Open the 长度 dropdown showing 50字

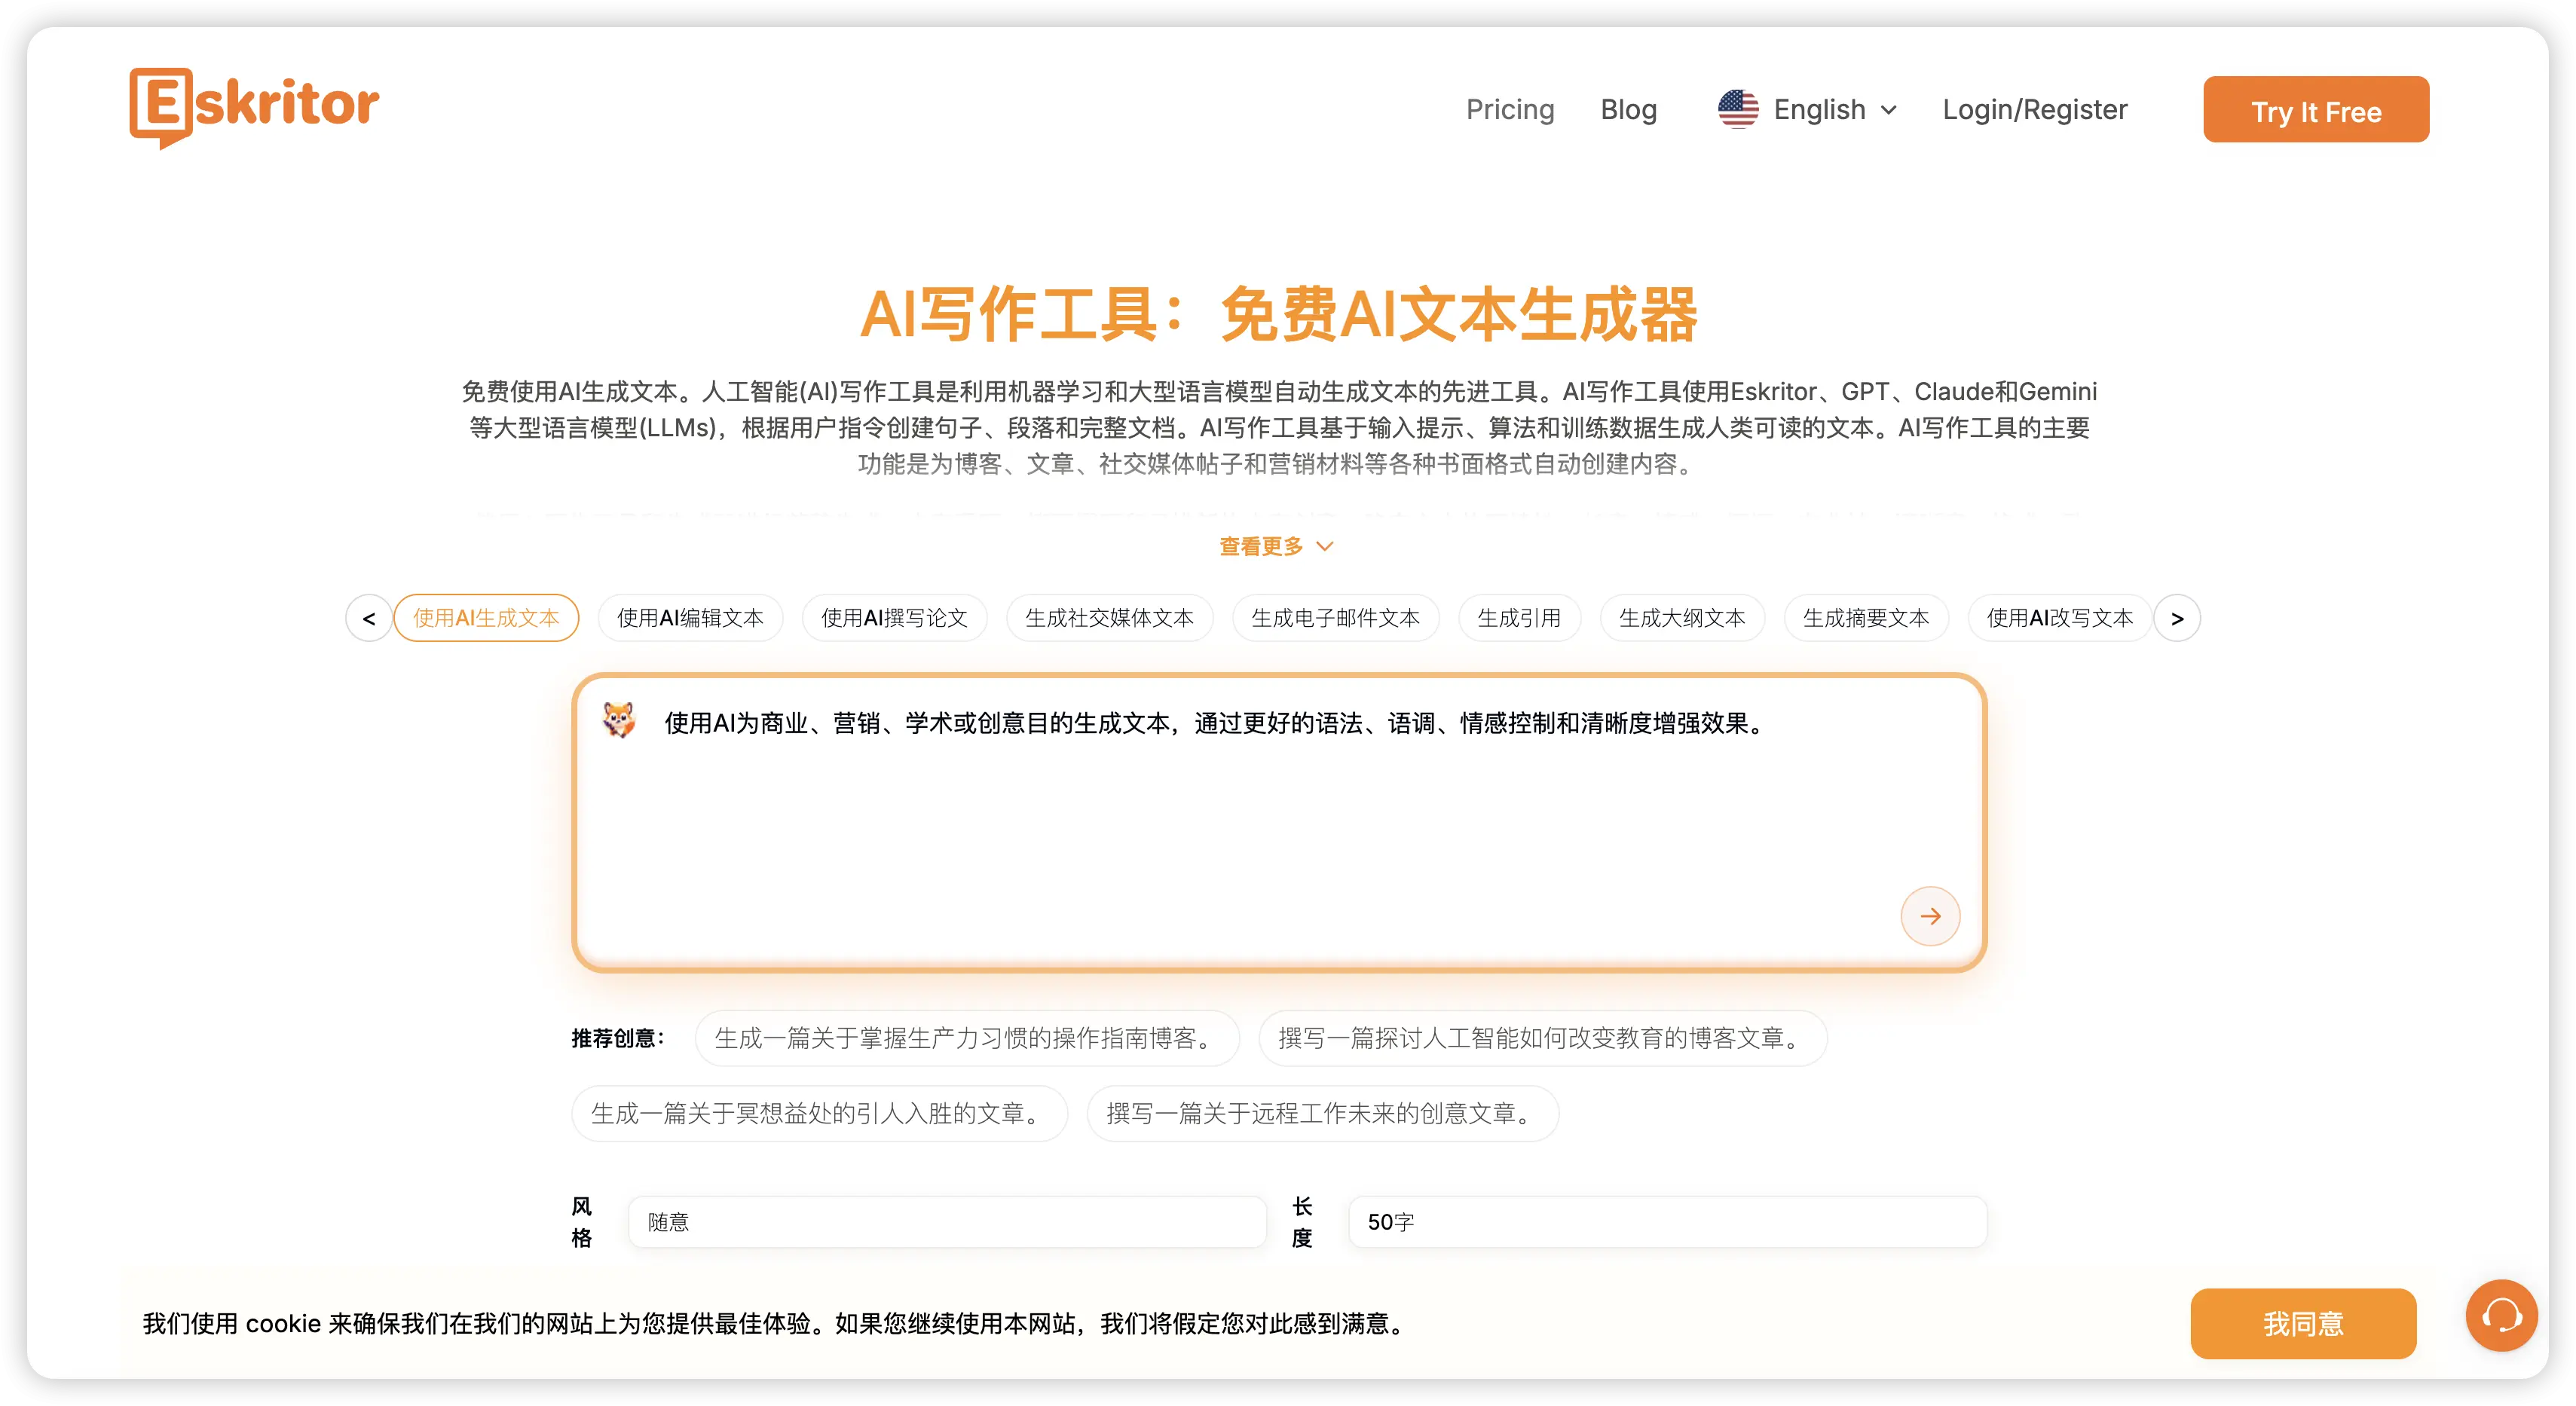(1666, 1221)
